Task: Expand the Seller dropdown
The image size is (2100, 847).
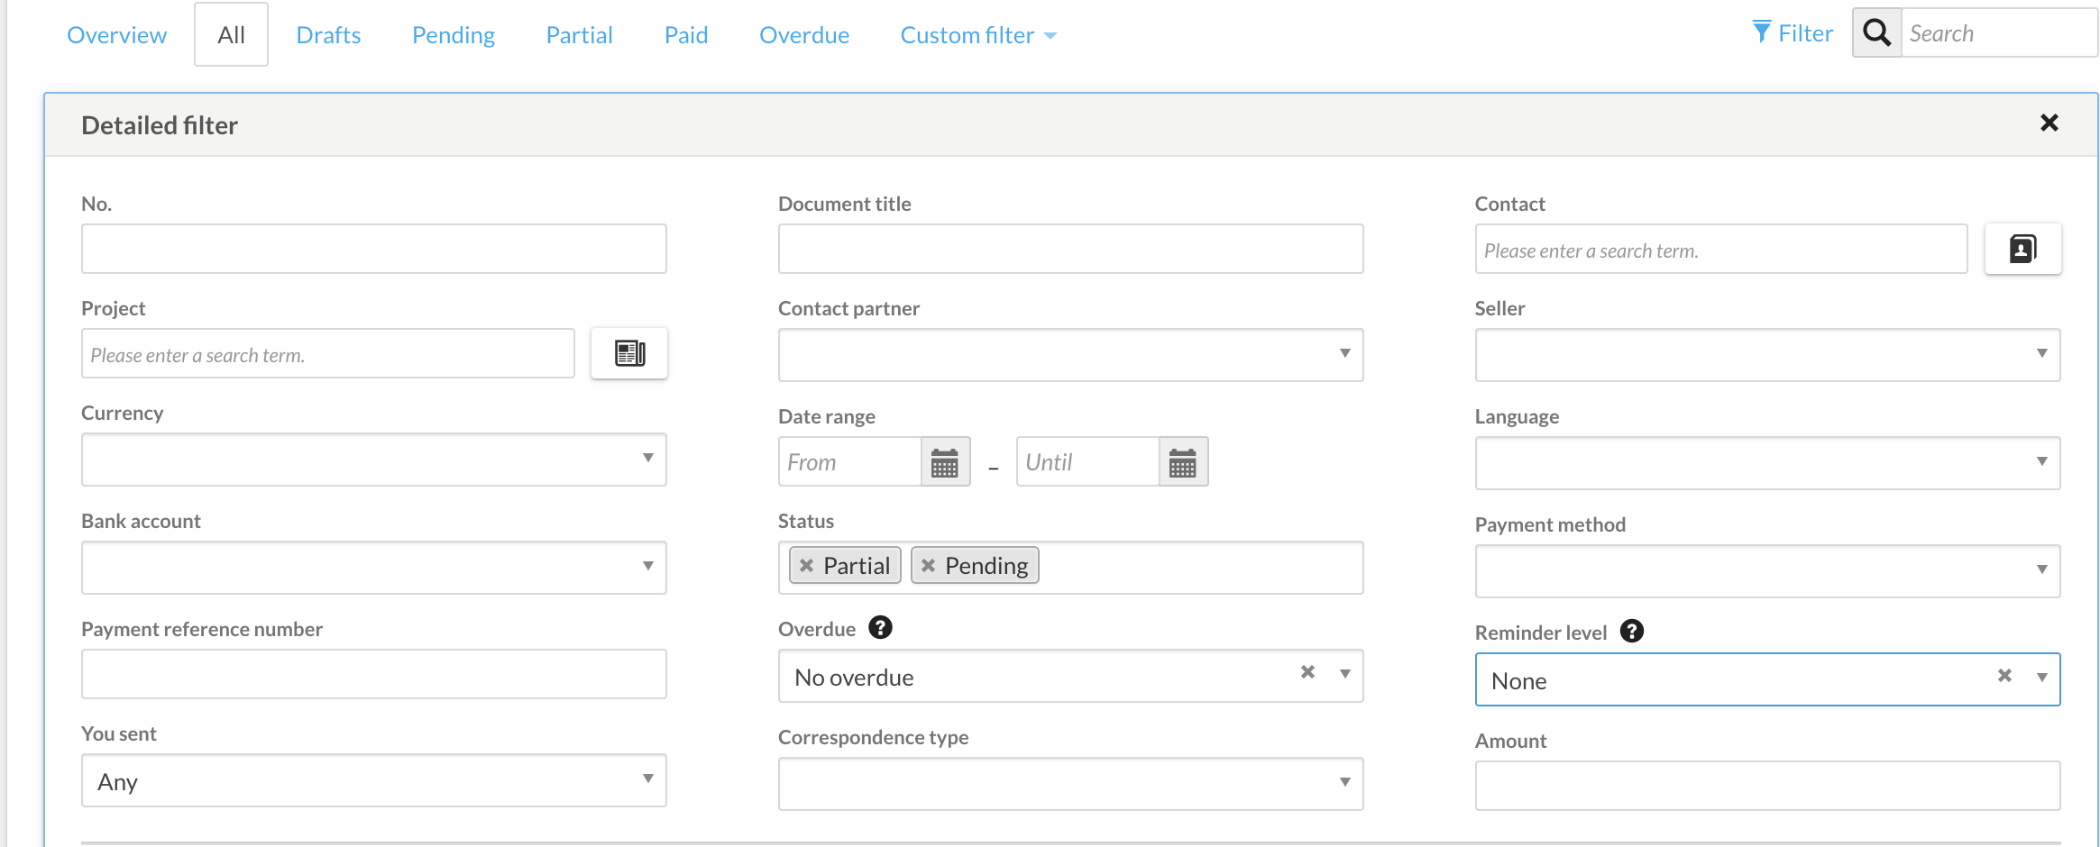Action: [x=1767, y=355]
